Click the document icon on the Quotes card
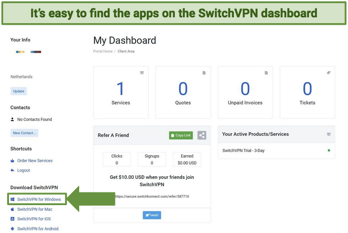The image size is (348, 233). pos(204,73)
